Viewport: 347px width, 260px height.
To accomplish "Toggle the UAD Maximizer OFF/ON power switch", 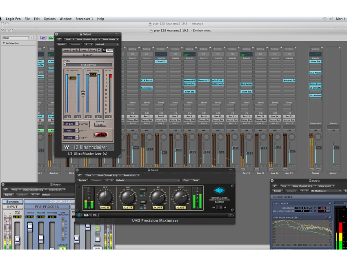I will click(219, 207).
